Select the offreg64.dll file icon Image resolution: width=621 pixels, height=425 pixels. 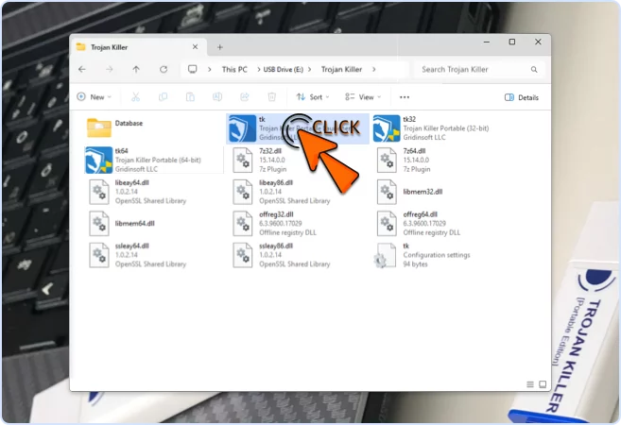tap(387, 223)
